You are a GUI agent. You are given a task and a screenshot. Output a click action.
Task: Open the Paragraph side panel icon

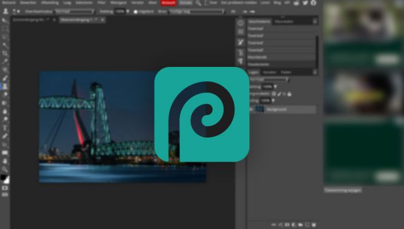point(241,61)
